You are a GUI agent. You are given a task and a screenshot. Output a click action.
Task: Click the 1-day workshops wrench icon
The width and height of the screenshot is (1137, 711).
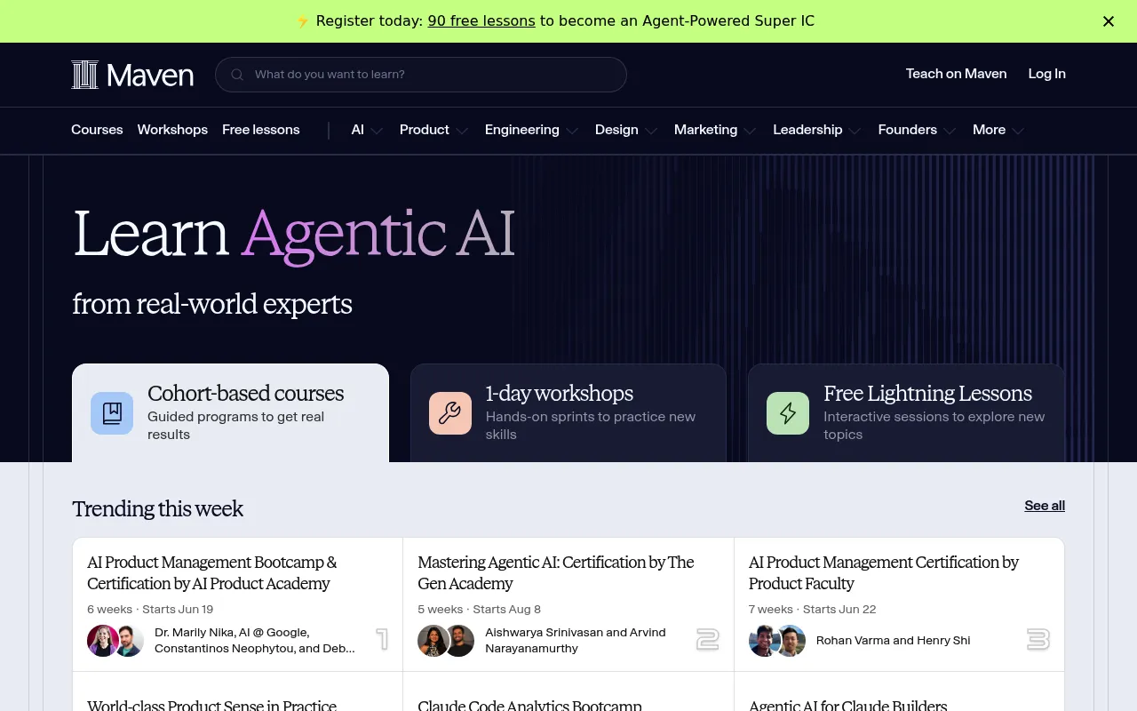[x=450, y=413]
